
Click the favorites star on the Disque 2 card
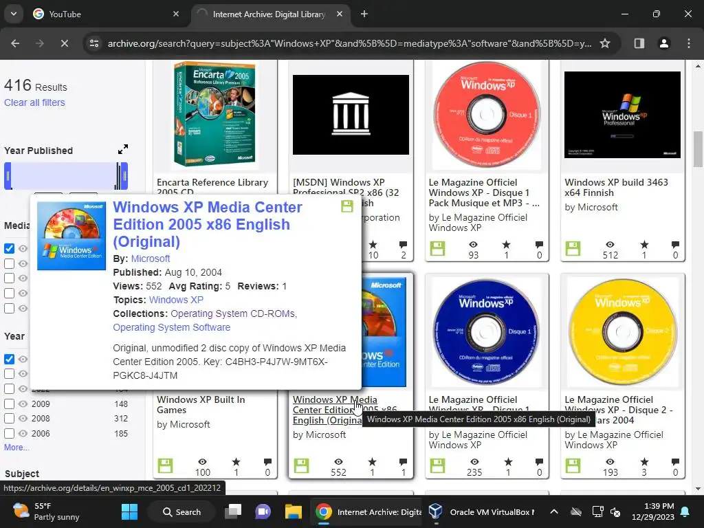[x=644, y=461]
